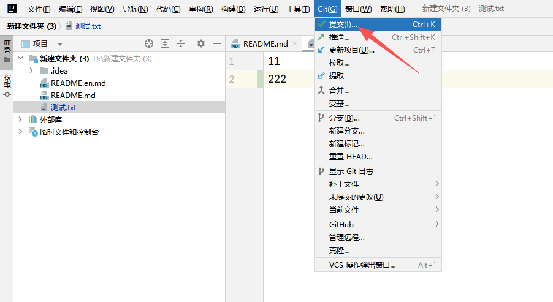
Task: Close the Git(G) menu from menu bar
Action: [327, 9]
